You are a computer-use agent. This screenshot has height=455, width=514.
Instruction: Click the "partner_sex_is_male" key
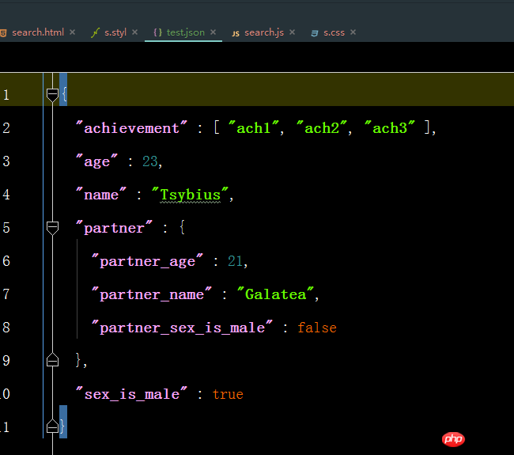(x=182, y=328)
